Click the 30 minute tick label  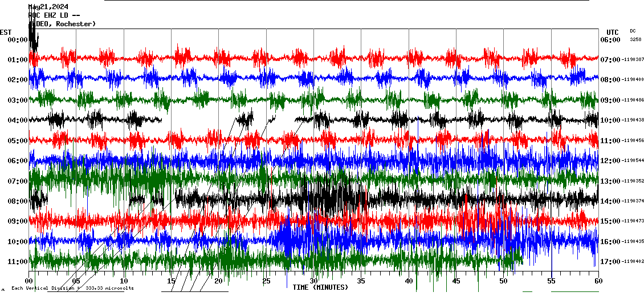tap(313, 281)
